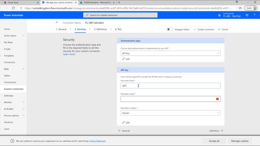Switch to the PL400Calculation browser tab
The image size is (260, 146).
click(x=97, y=2)
